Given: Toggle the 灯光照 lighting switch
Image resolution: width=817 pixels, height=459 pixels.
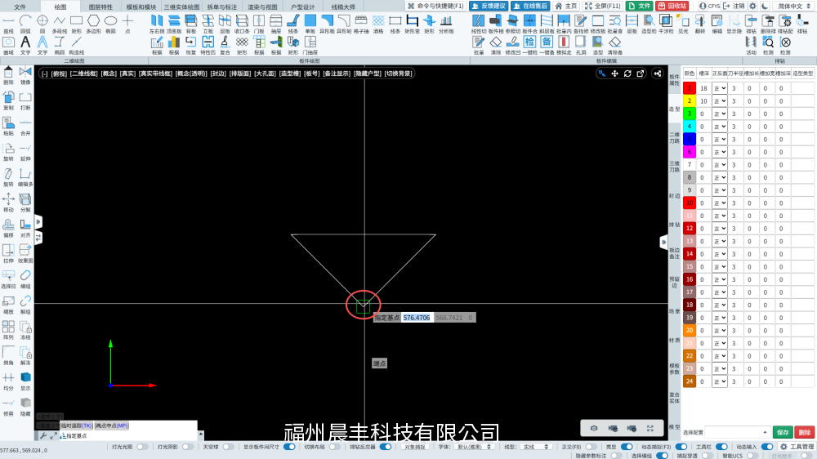Looking at the screenshot, I should tap(141, 447).
